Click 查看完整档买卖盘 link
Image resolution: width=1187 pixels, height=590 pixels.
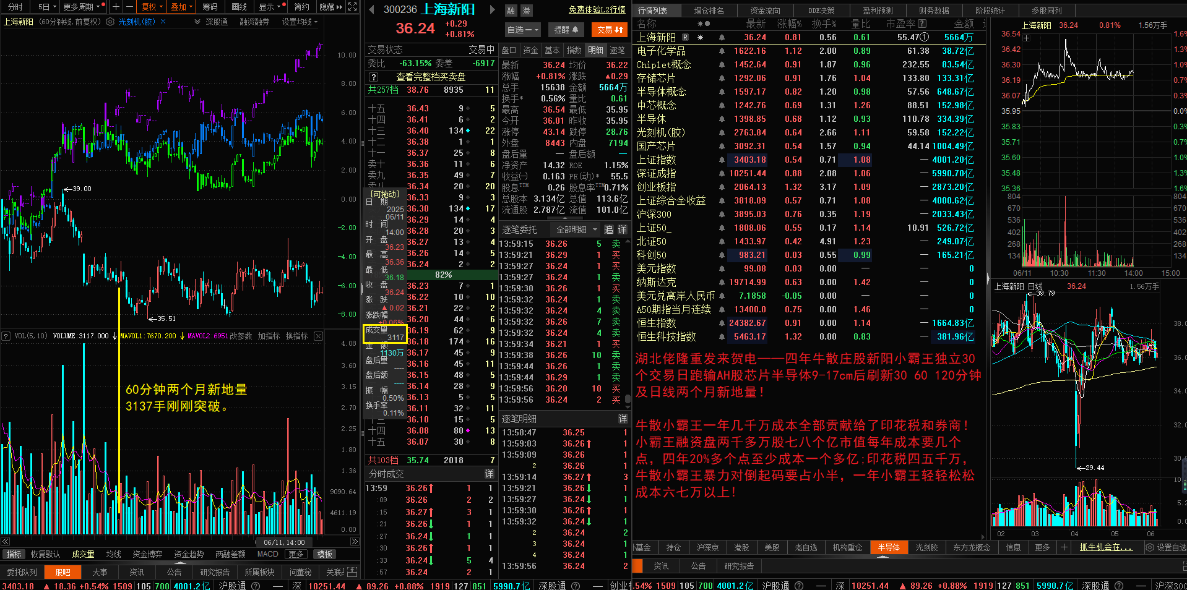(431, 77)
